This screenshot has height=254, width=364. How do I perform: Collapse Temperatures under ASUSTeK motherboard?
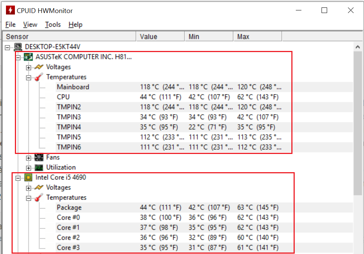coord(28,78)
